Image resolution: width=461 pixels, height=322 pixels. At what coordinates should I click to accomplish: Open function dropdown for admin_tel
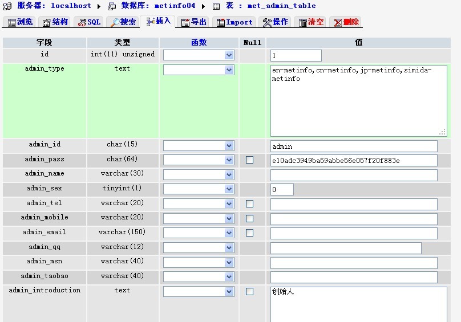coord(199,203)
